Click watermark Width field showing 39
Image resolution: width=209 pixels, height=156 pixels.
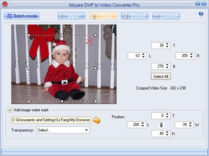(184, 125)
